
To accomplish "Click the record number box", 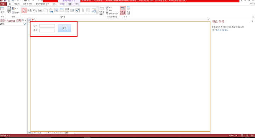I will 41,133.
